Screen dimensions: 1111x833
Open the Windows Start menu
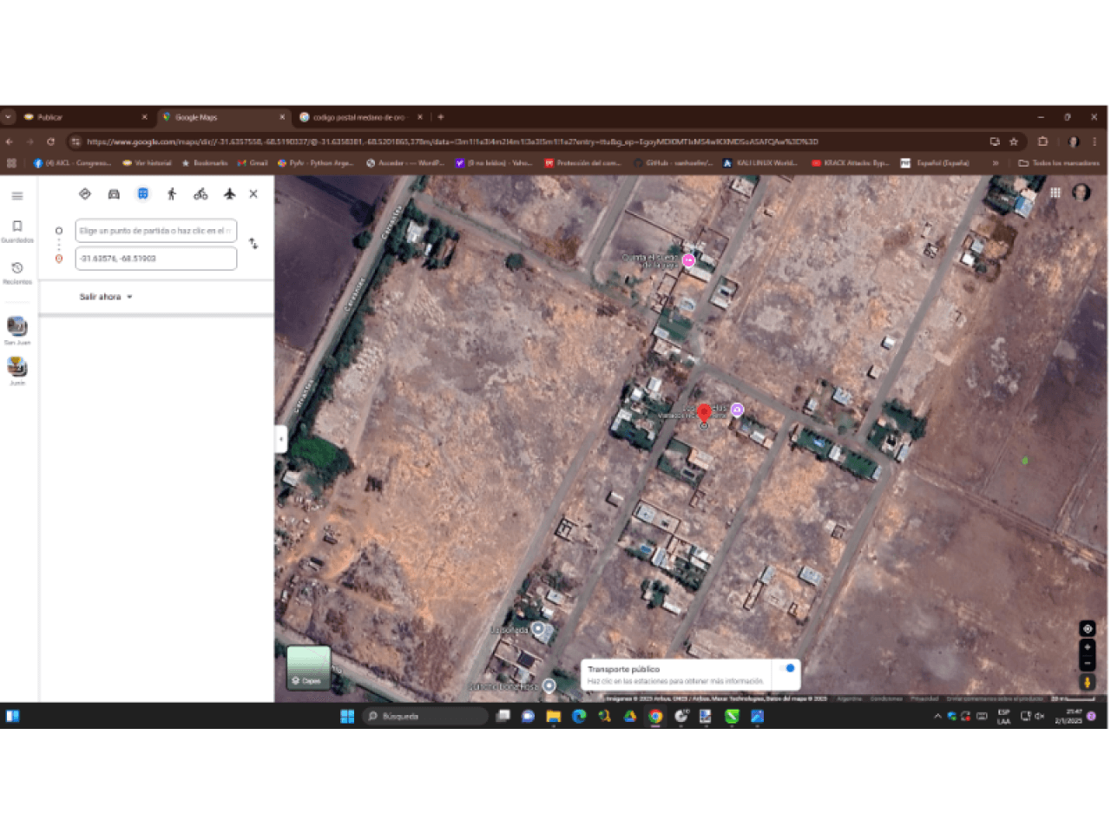point(347,716)
